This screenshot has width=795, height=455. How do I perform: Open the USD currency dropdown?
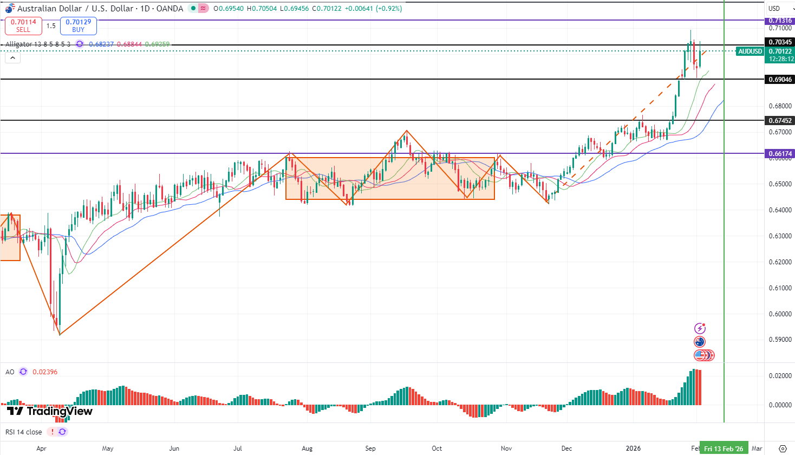pos(779,8)
